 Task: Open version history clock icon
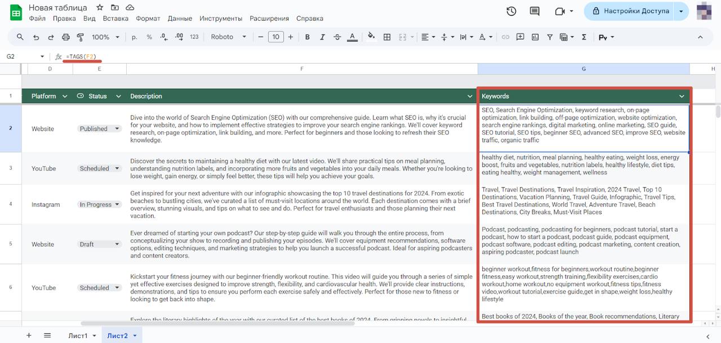[x=511, y=11]
